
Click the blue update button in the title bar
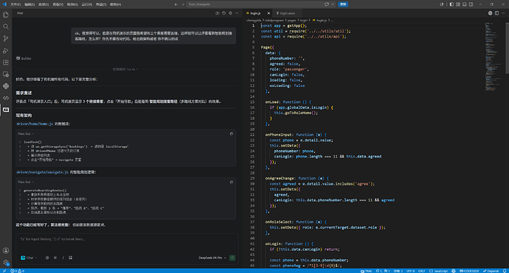(343, 4)
